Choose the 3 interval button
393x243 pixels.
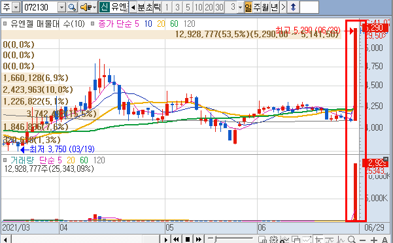pos(177,7)
